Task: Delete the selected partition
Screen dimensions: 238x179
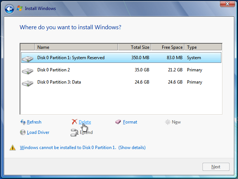Action: pyautogui.click(x=85, y=122)
